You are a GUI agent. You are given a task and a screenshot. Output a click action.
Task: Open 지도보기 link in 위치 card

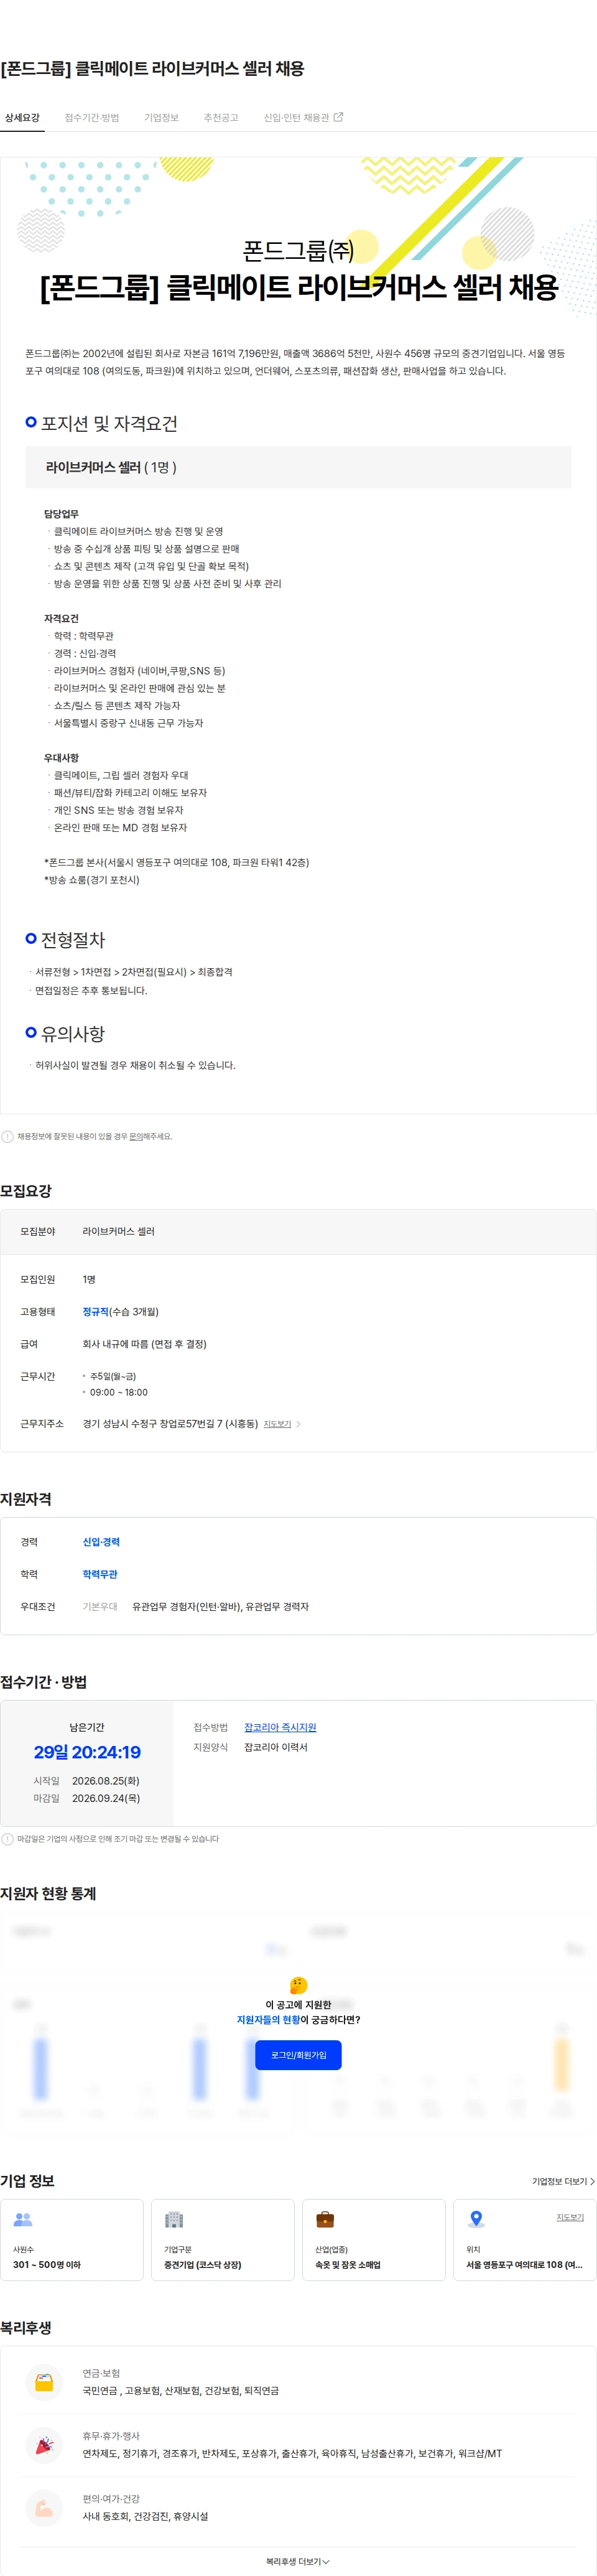570,2217
